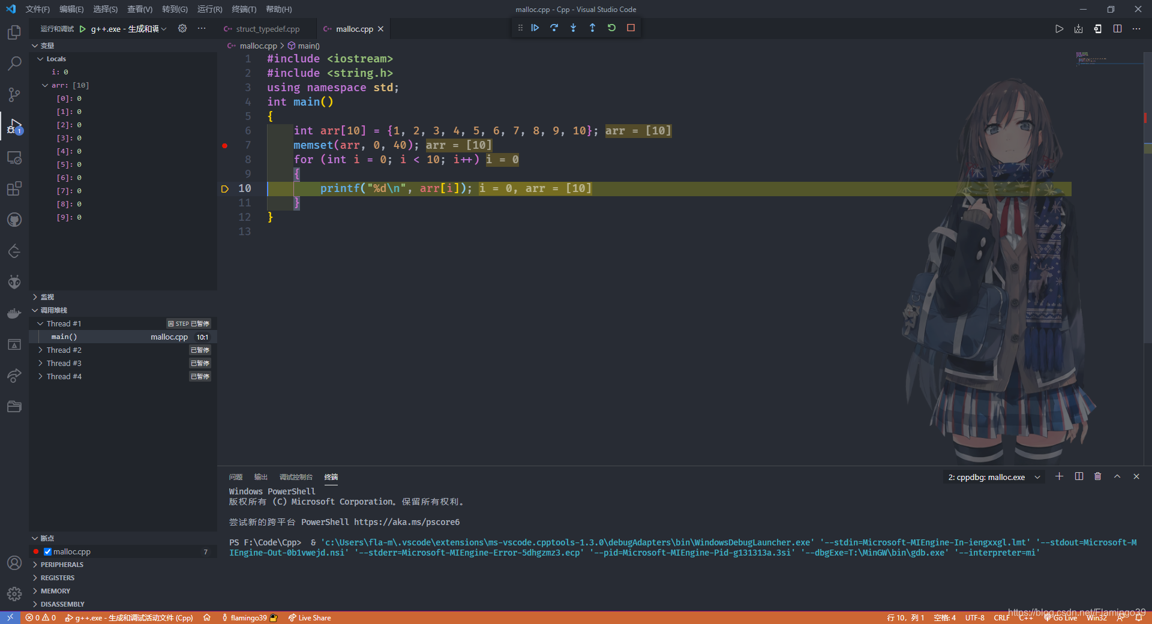
Task: Click Step Into in the debug toolbar
Action: (574, 28)
